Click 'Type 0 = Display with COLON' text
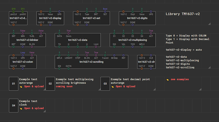Screen dimensions: 219x122 (x=186, y=36)
